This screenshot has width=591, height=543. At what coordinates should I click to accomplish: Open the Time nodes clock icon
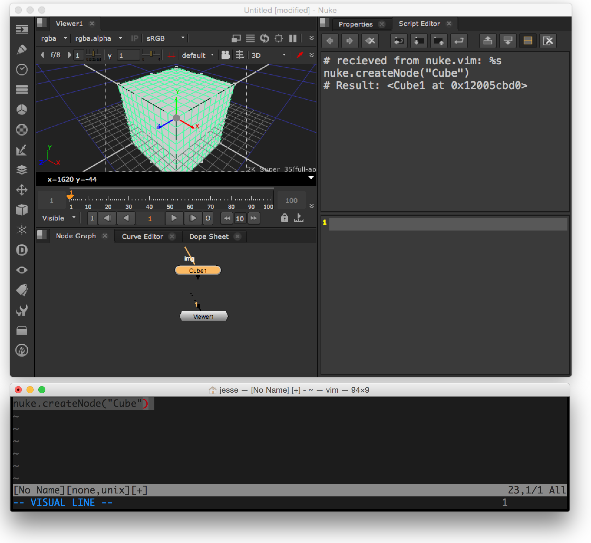point(22,70)
